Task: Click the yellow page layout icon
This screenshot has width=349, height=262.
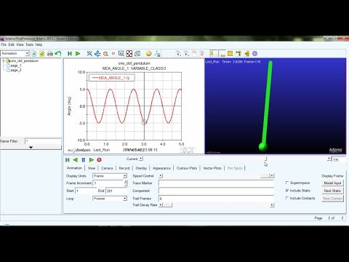Action: pos(230,54)
